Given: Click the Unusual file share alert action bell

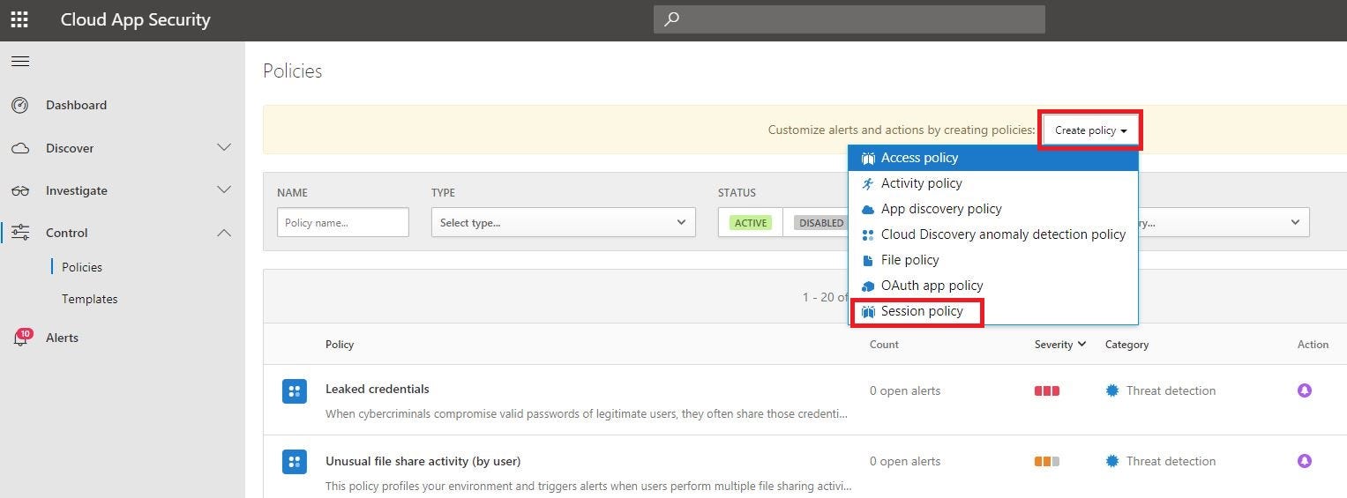Looking at the screenshot, I should point(1305,461).
